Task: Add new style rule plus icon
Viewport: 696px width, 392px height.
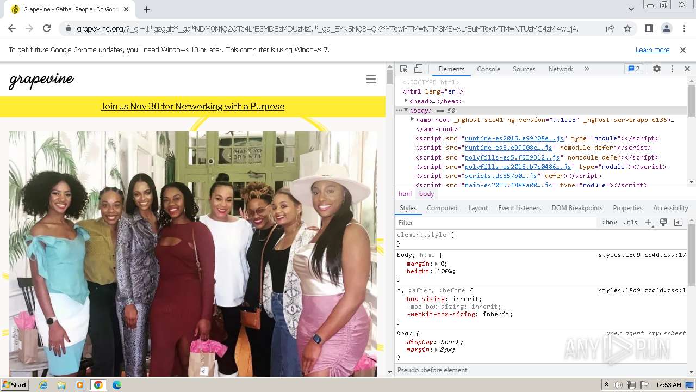Action: tap(648, 223)
